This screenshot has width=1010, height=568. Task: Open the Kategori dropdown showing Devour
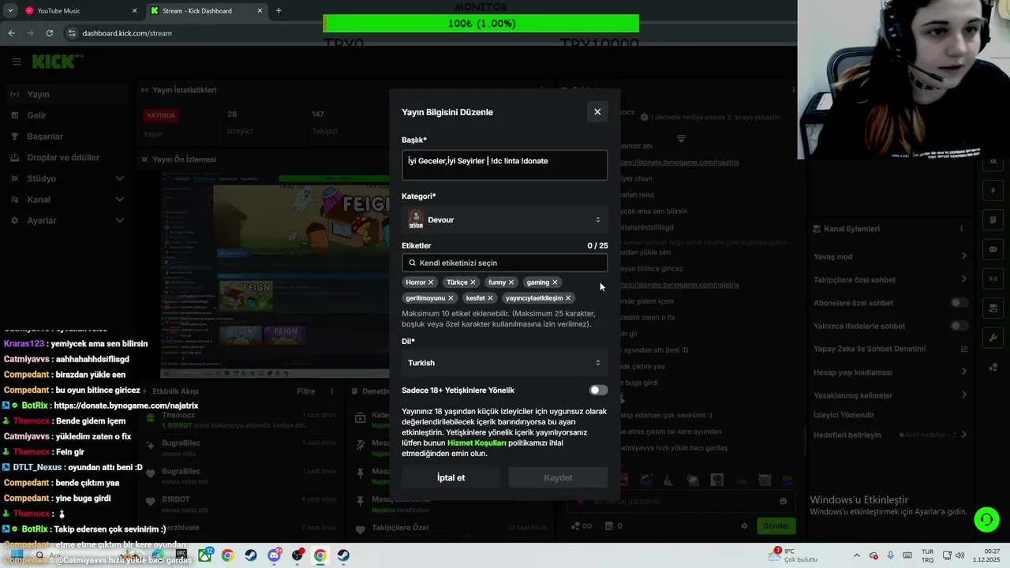pyautogui.click(x=505, y=220)
